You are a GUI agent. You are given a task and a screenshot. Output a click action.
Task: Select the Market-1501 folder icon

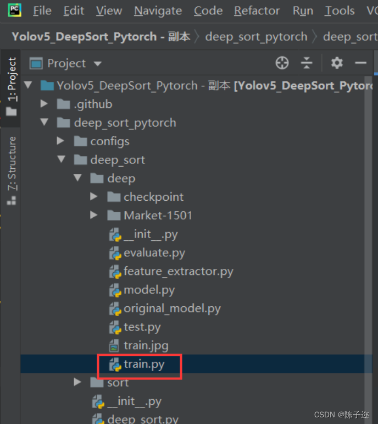114,216
